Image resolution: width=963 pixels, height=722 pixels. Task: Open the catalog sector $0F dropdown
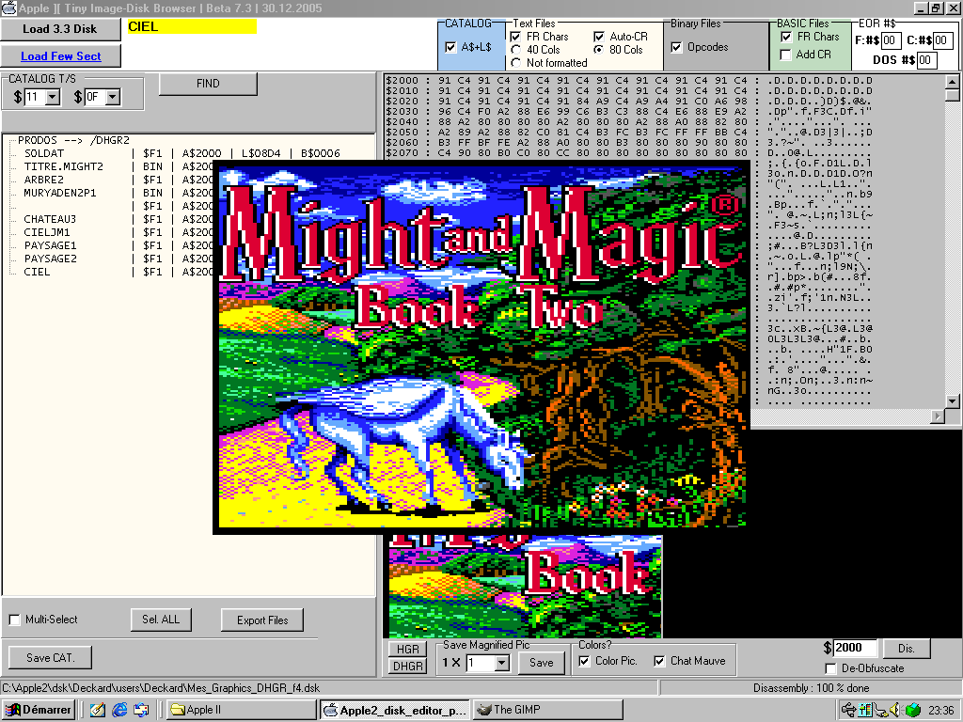(x=113, y=97)
